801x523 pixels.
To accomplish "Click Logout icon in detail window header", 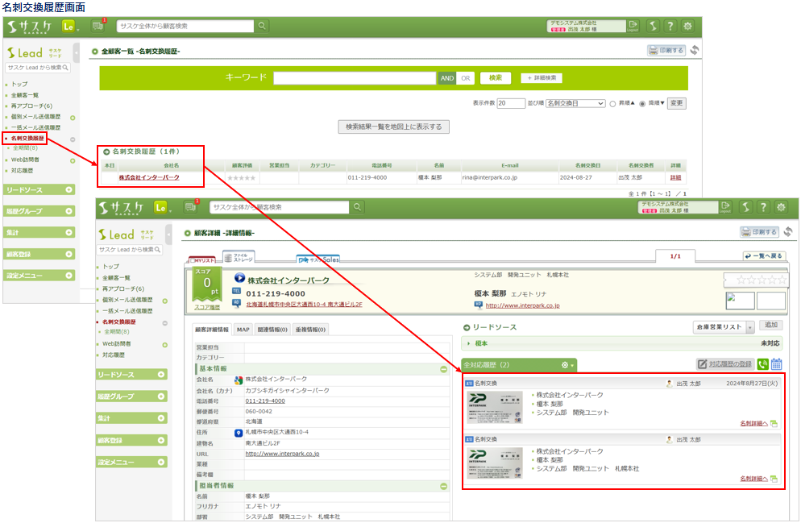I will [x=725, y=207].
